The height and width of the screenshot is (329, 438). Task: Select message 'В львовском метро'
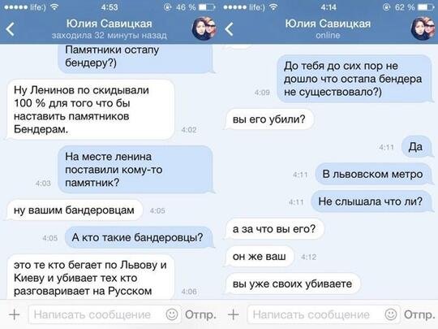[x=373, y=174]
